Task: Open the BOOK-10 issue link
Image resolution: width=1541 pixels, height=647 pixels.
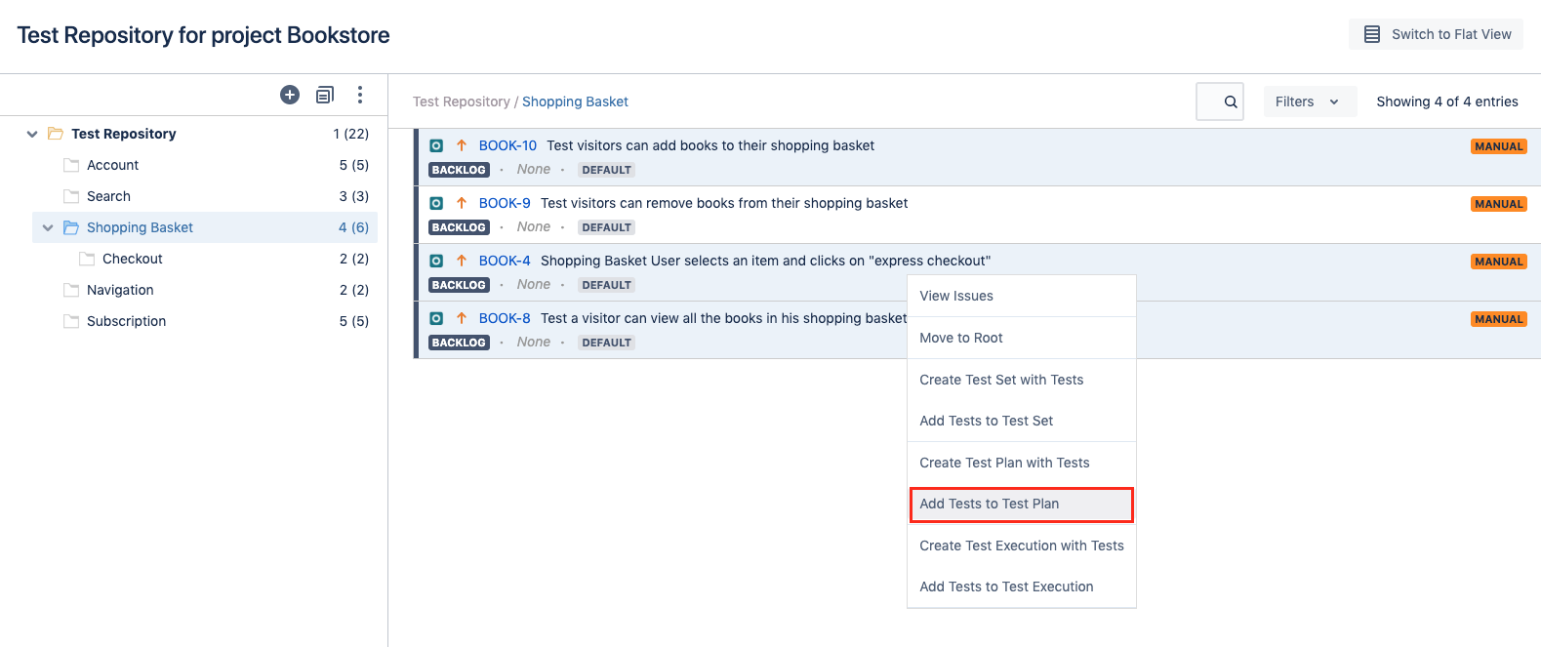Action: 507,145
